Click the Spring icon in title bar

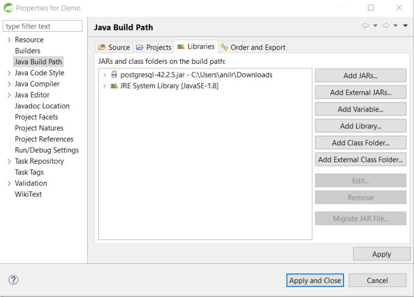coord(8,8)
